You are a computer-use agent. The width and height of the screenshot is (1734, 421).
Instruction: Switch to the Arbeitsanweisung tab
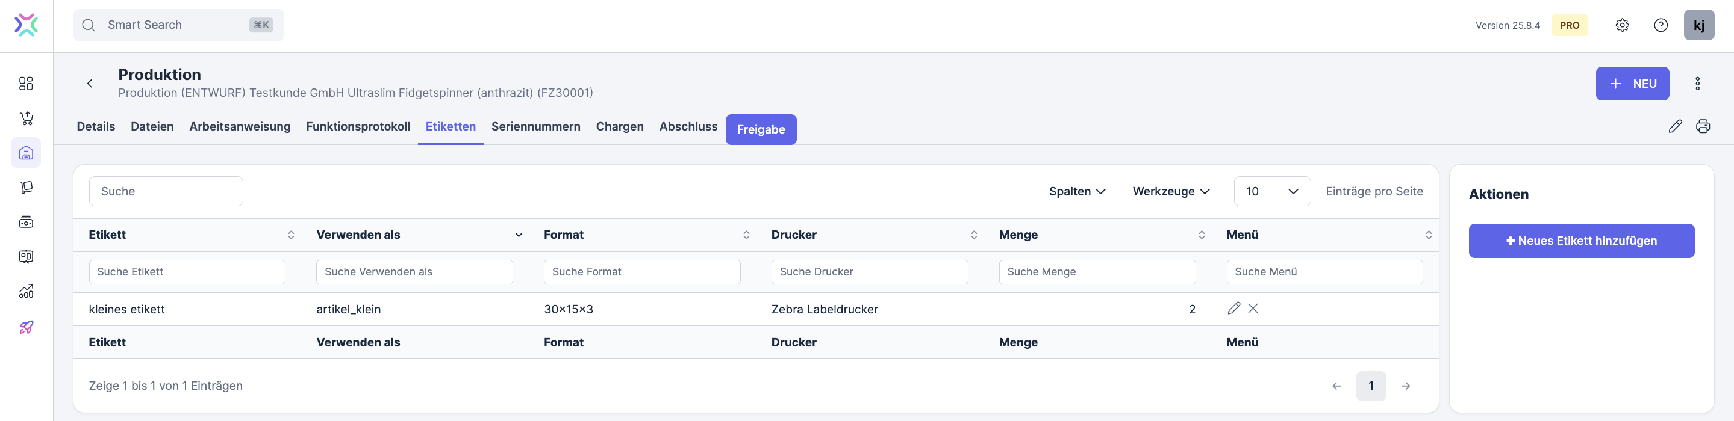240,126
